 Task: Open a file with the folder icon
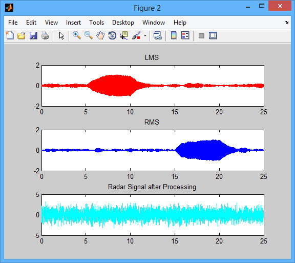(x=22, y=35)
